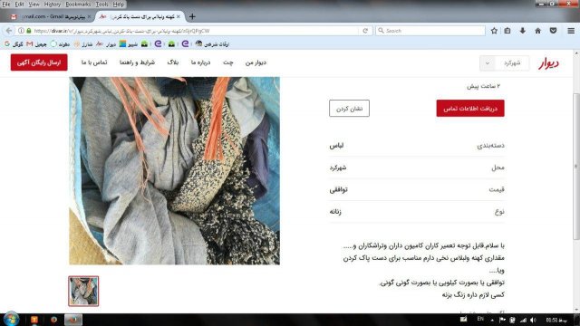Open the Bookmarks menu
The height and width of the screenshot is (326, 580).
pos(78,5)
